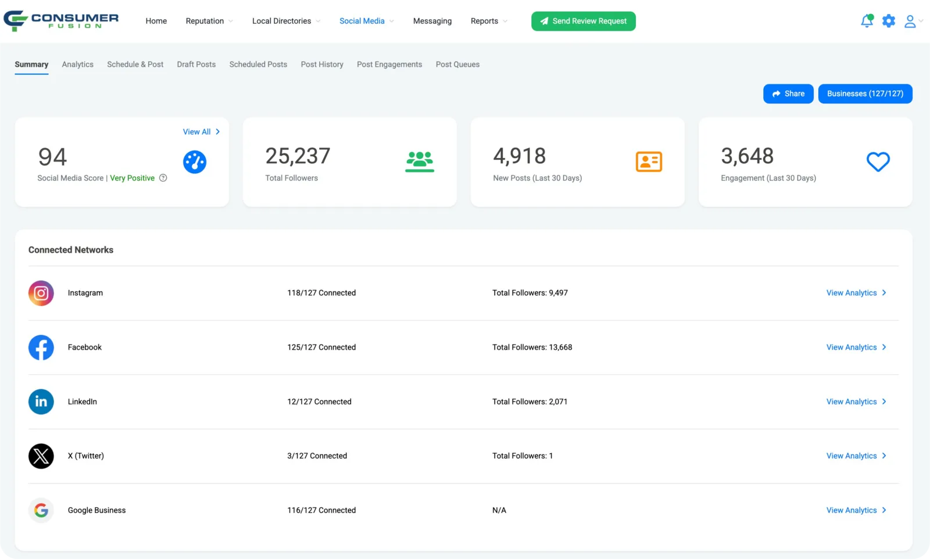Click the N/A followers value

499,510
